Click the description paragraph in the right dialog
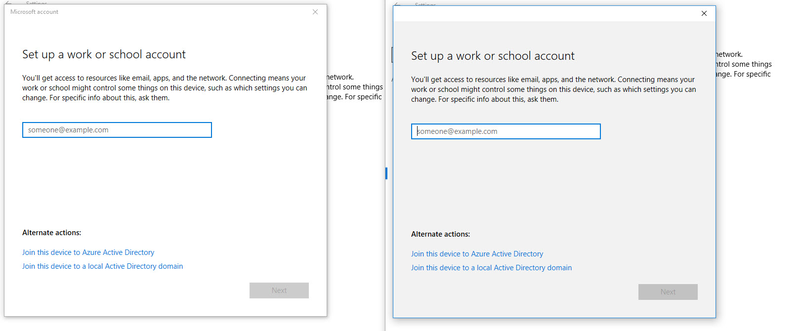Viewport: 803px width, 331px height. [553, 89]
